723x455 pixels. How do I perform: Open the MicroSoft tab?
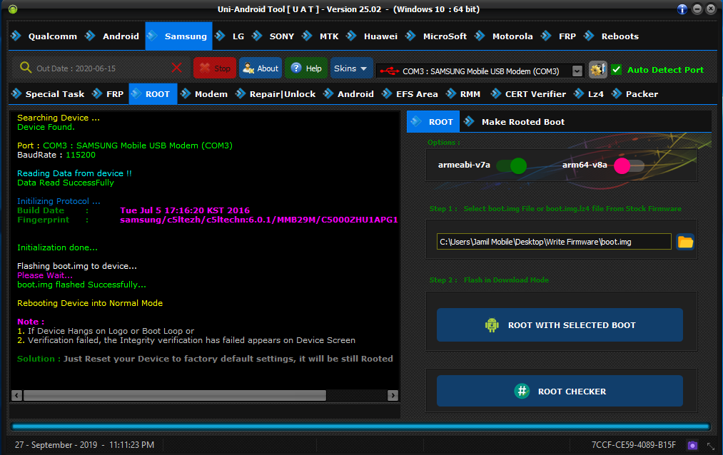(436, 36)
